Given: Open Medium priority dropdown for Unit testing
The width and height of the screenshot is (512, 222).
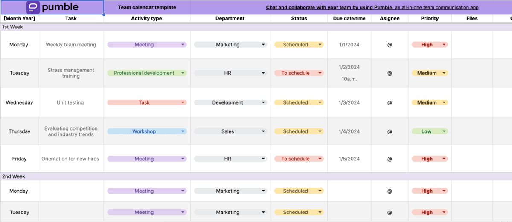Looking at the screenshot, I should (x=430, y=102).
